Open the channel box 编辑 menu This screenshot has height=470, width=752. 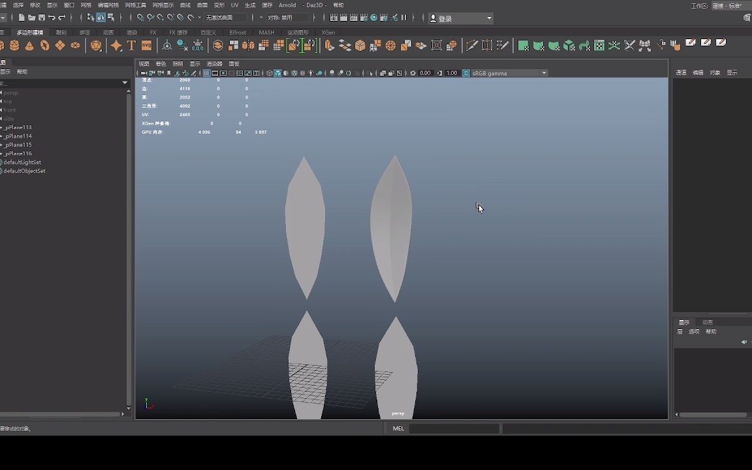click(x=698, y=73)
